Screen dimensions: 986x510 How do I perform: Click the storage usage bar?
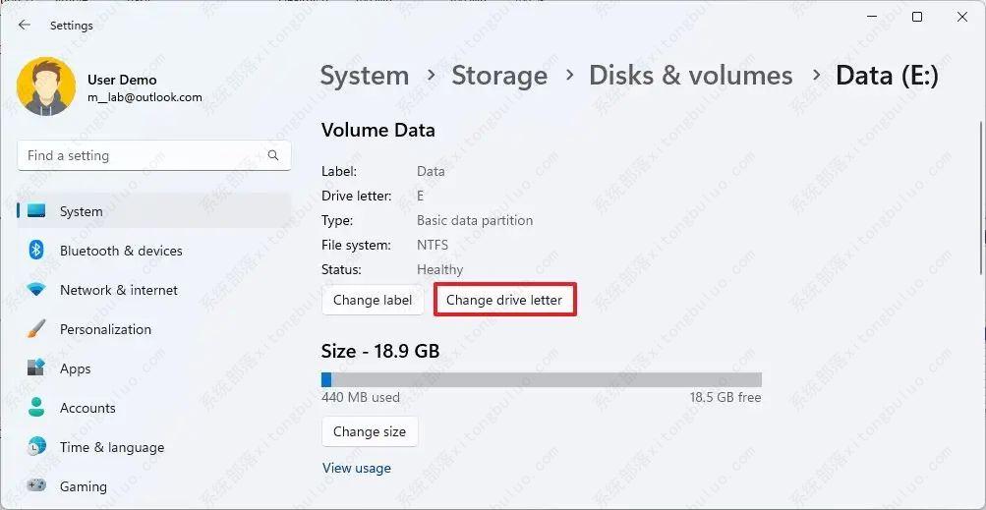point(541,379)
